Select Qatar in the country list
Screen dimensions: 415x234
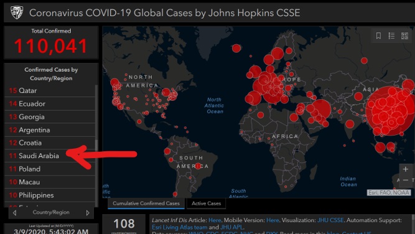pyautogui.click(x=50, y=90)
